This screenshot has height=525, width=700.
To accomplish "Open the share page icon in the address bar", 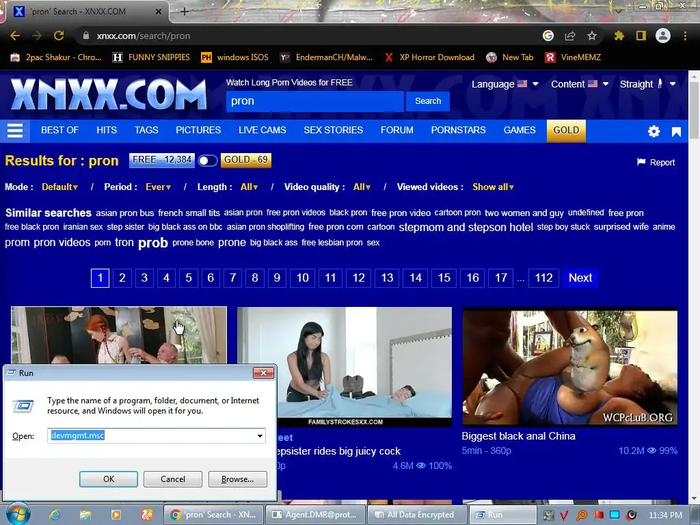I will [570, 36].
